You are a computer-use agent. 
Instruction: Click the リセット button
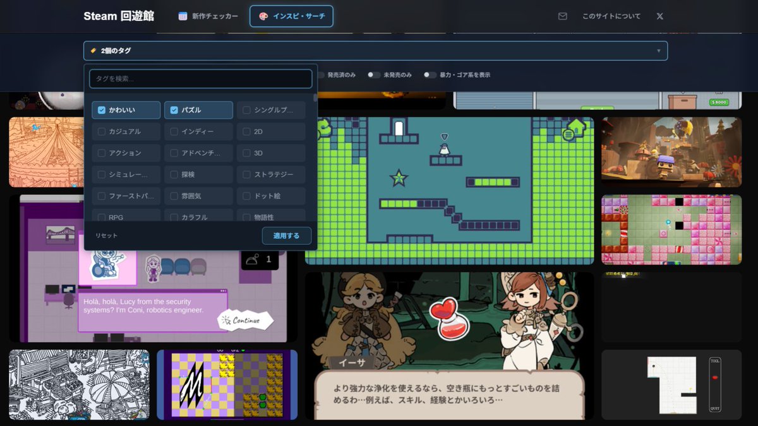tap(106, 236)
